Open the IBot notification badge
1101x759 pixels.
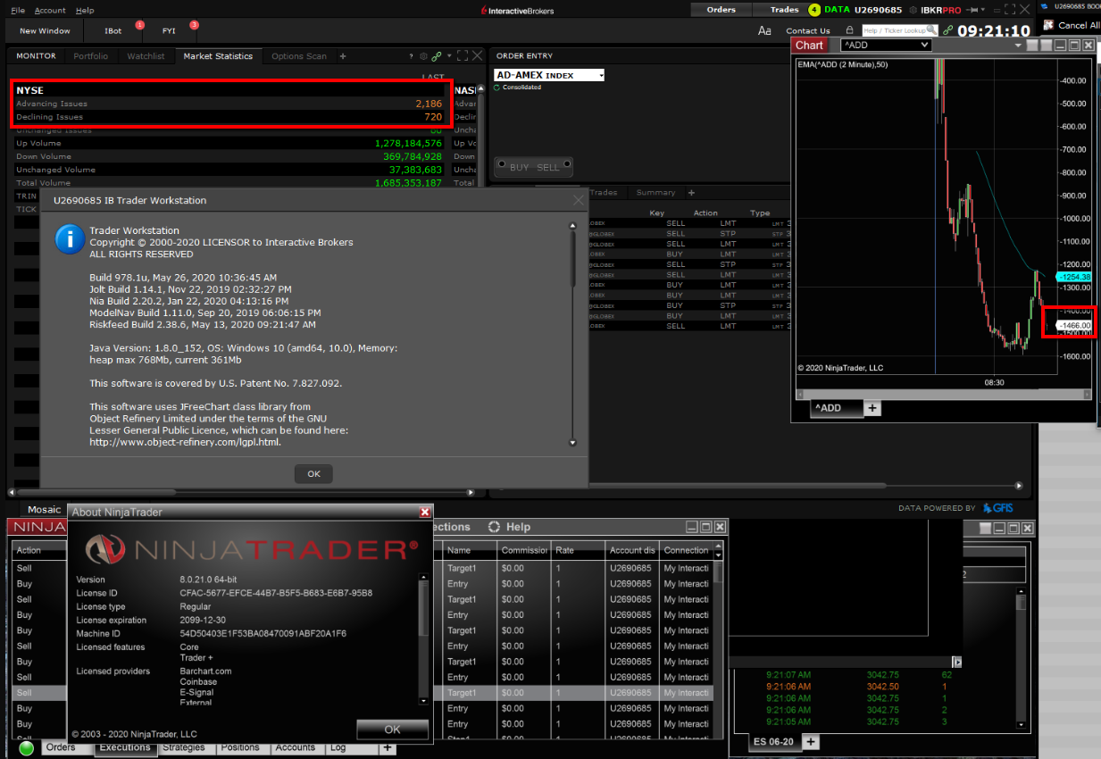tap(139, 25)
